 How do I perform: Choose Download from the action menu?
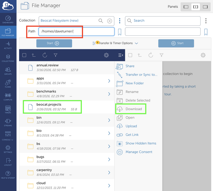(x=133, y=109)
